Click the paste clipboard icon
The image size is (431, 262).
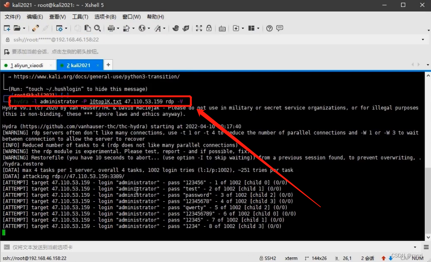click(x=87, y=28)
